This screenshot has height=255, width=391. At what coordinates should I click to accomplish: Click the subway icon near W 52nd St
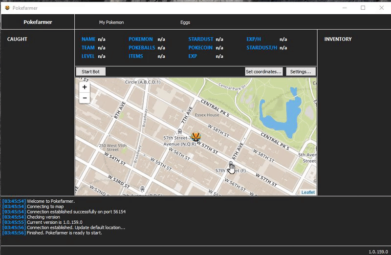(142, 189)
